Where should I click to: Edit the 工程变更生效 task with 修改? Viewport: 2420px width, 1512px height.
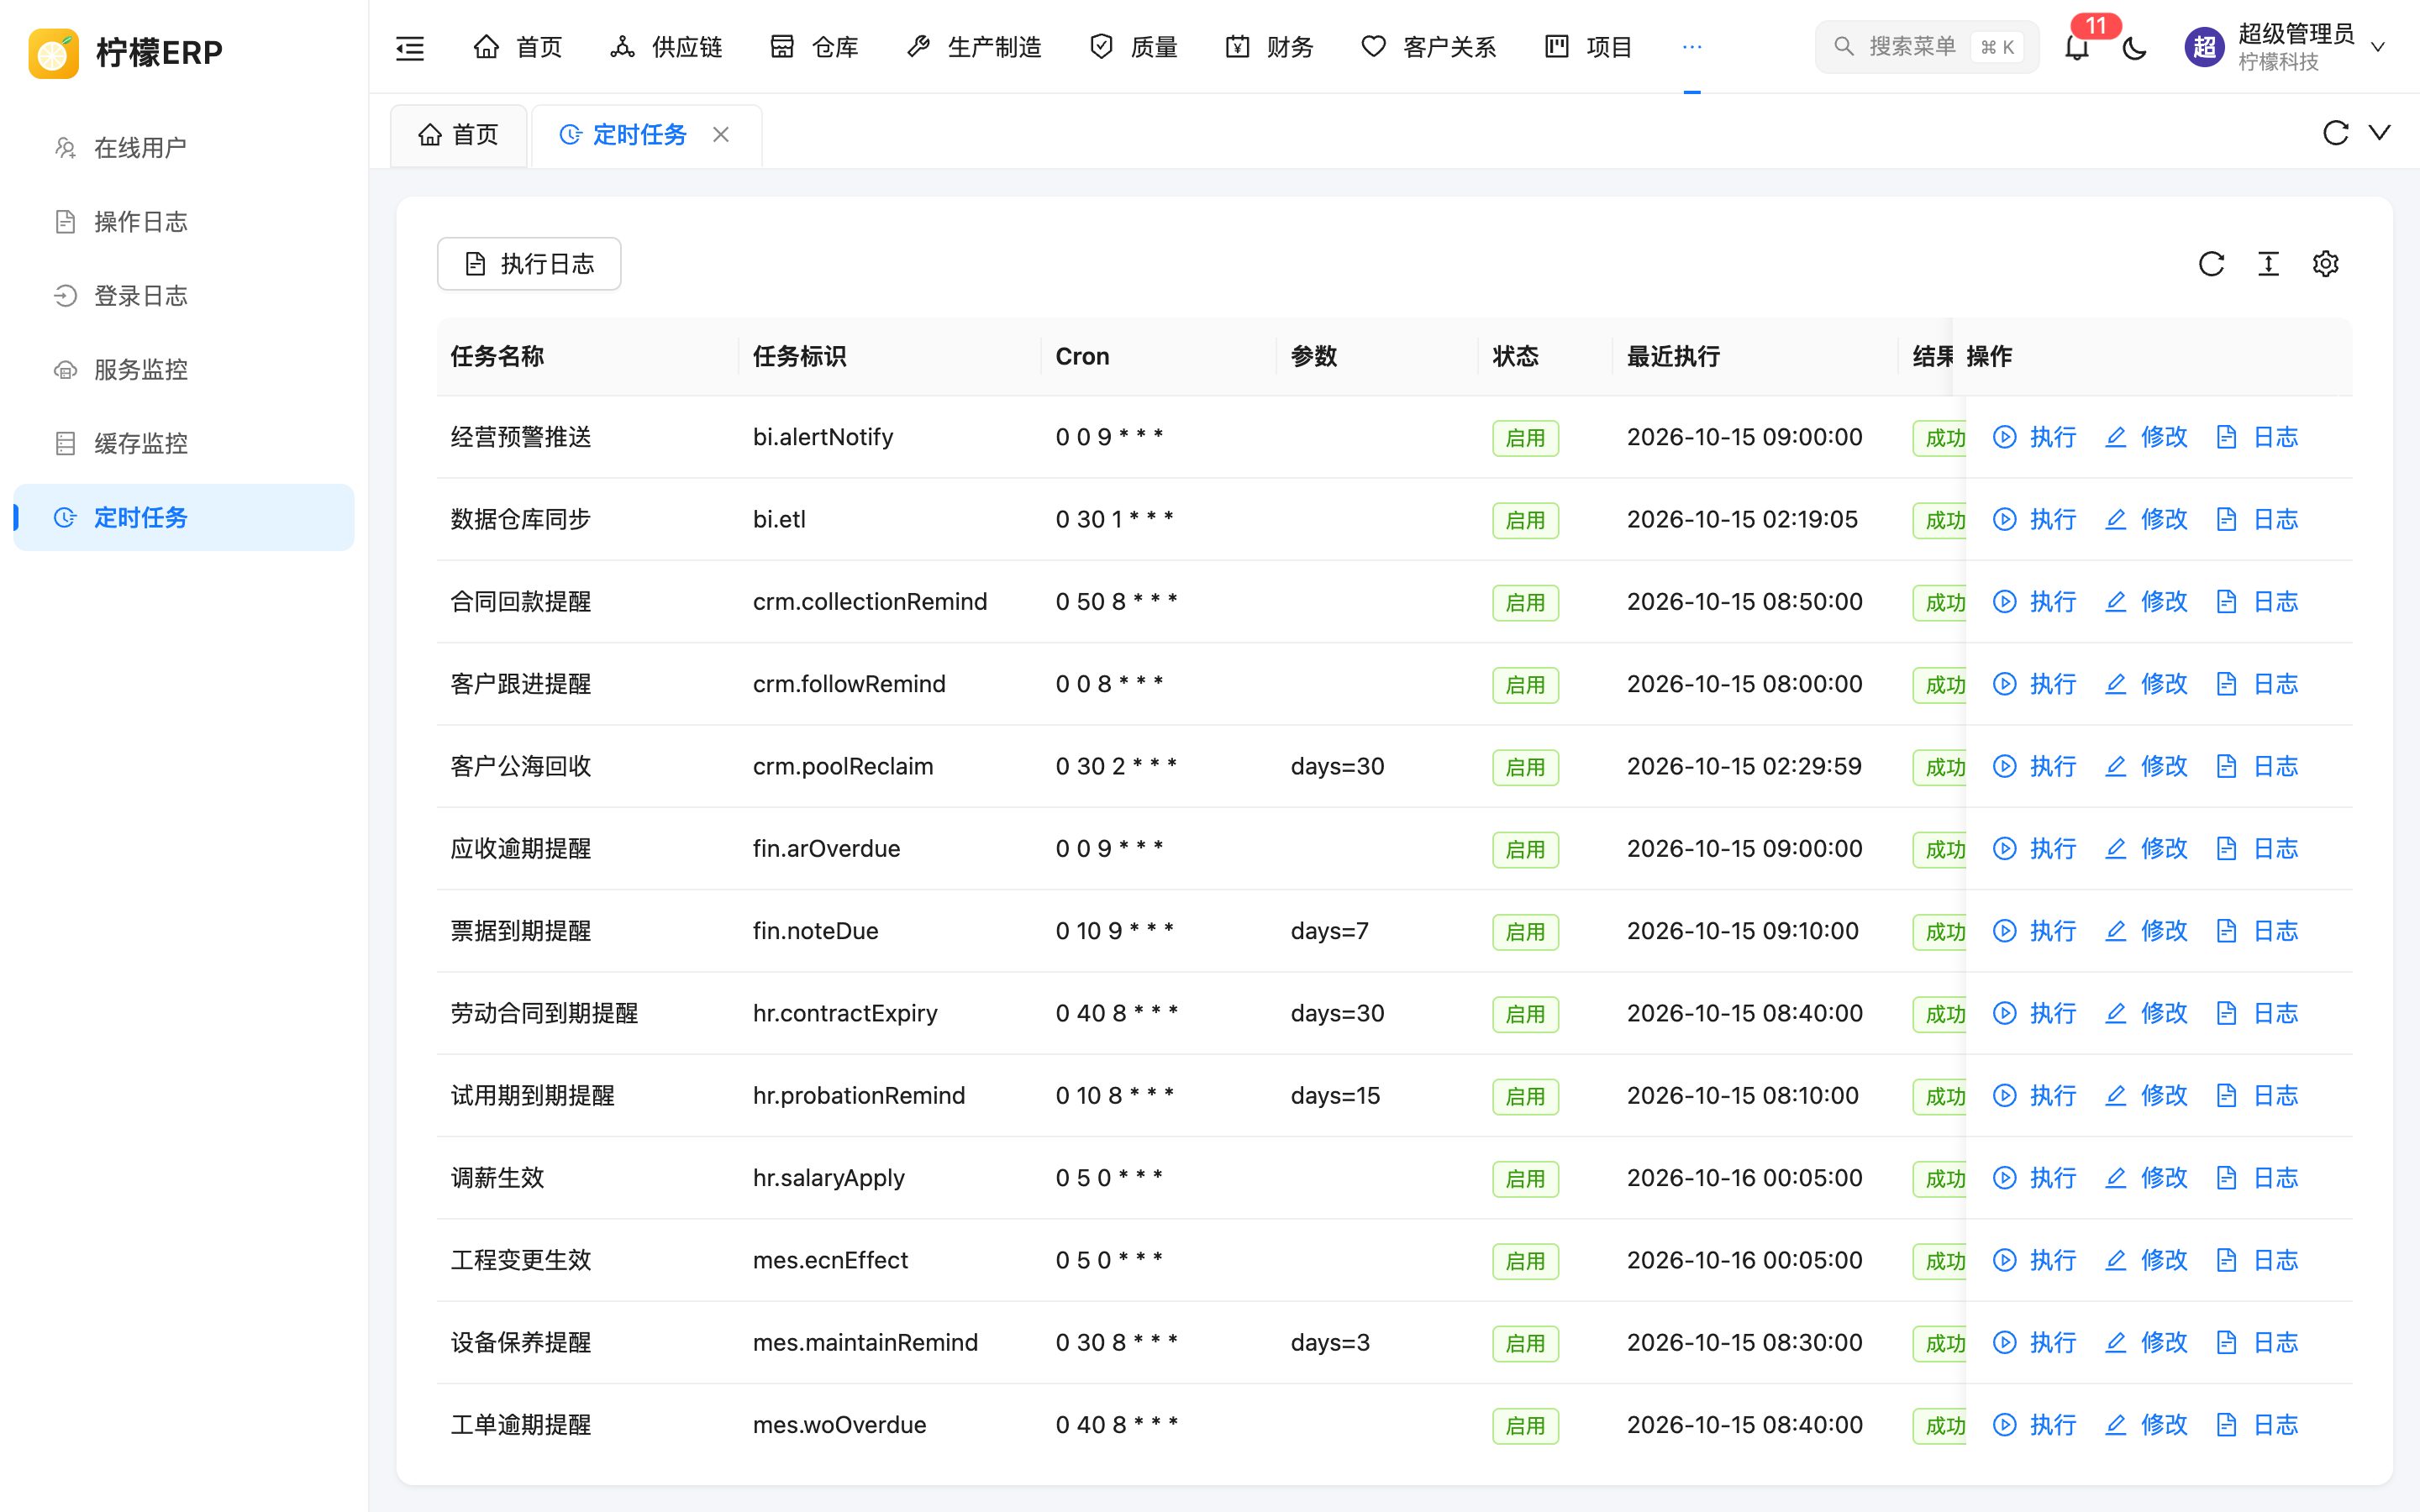click(2146, 1260)
